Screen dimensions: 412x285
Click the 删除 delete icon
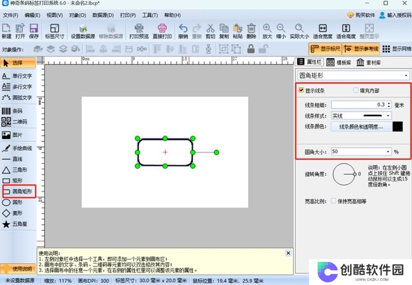[x=251, y=31]
